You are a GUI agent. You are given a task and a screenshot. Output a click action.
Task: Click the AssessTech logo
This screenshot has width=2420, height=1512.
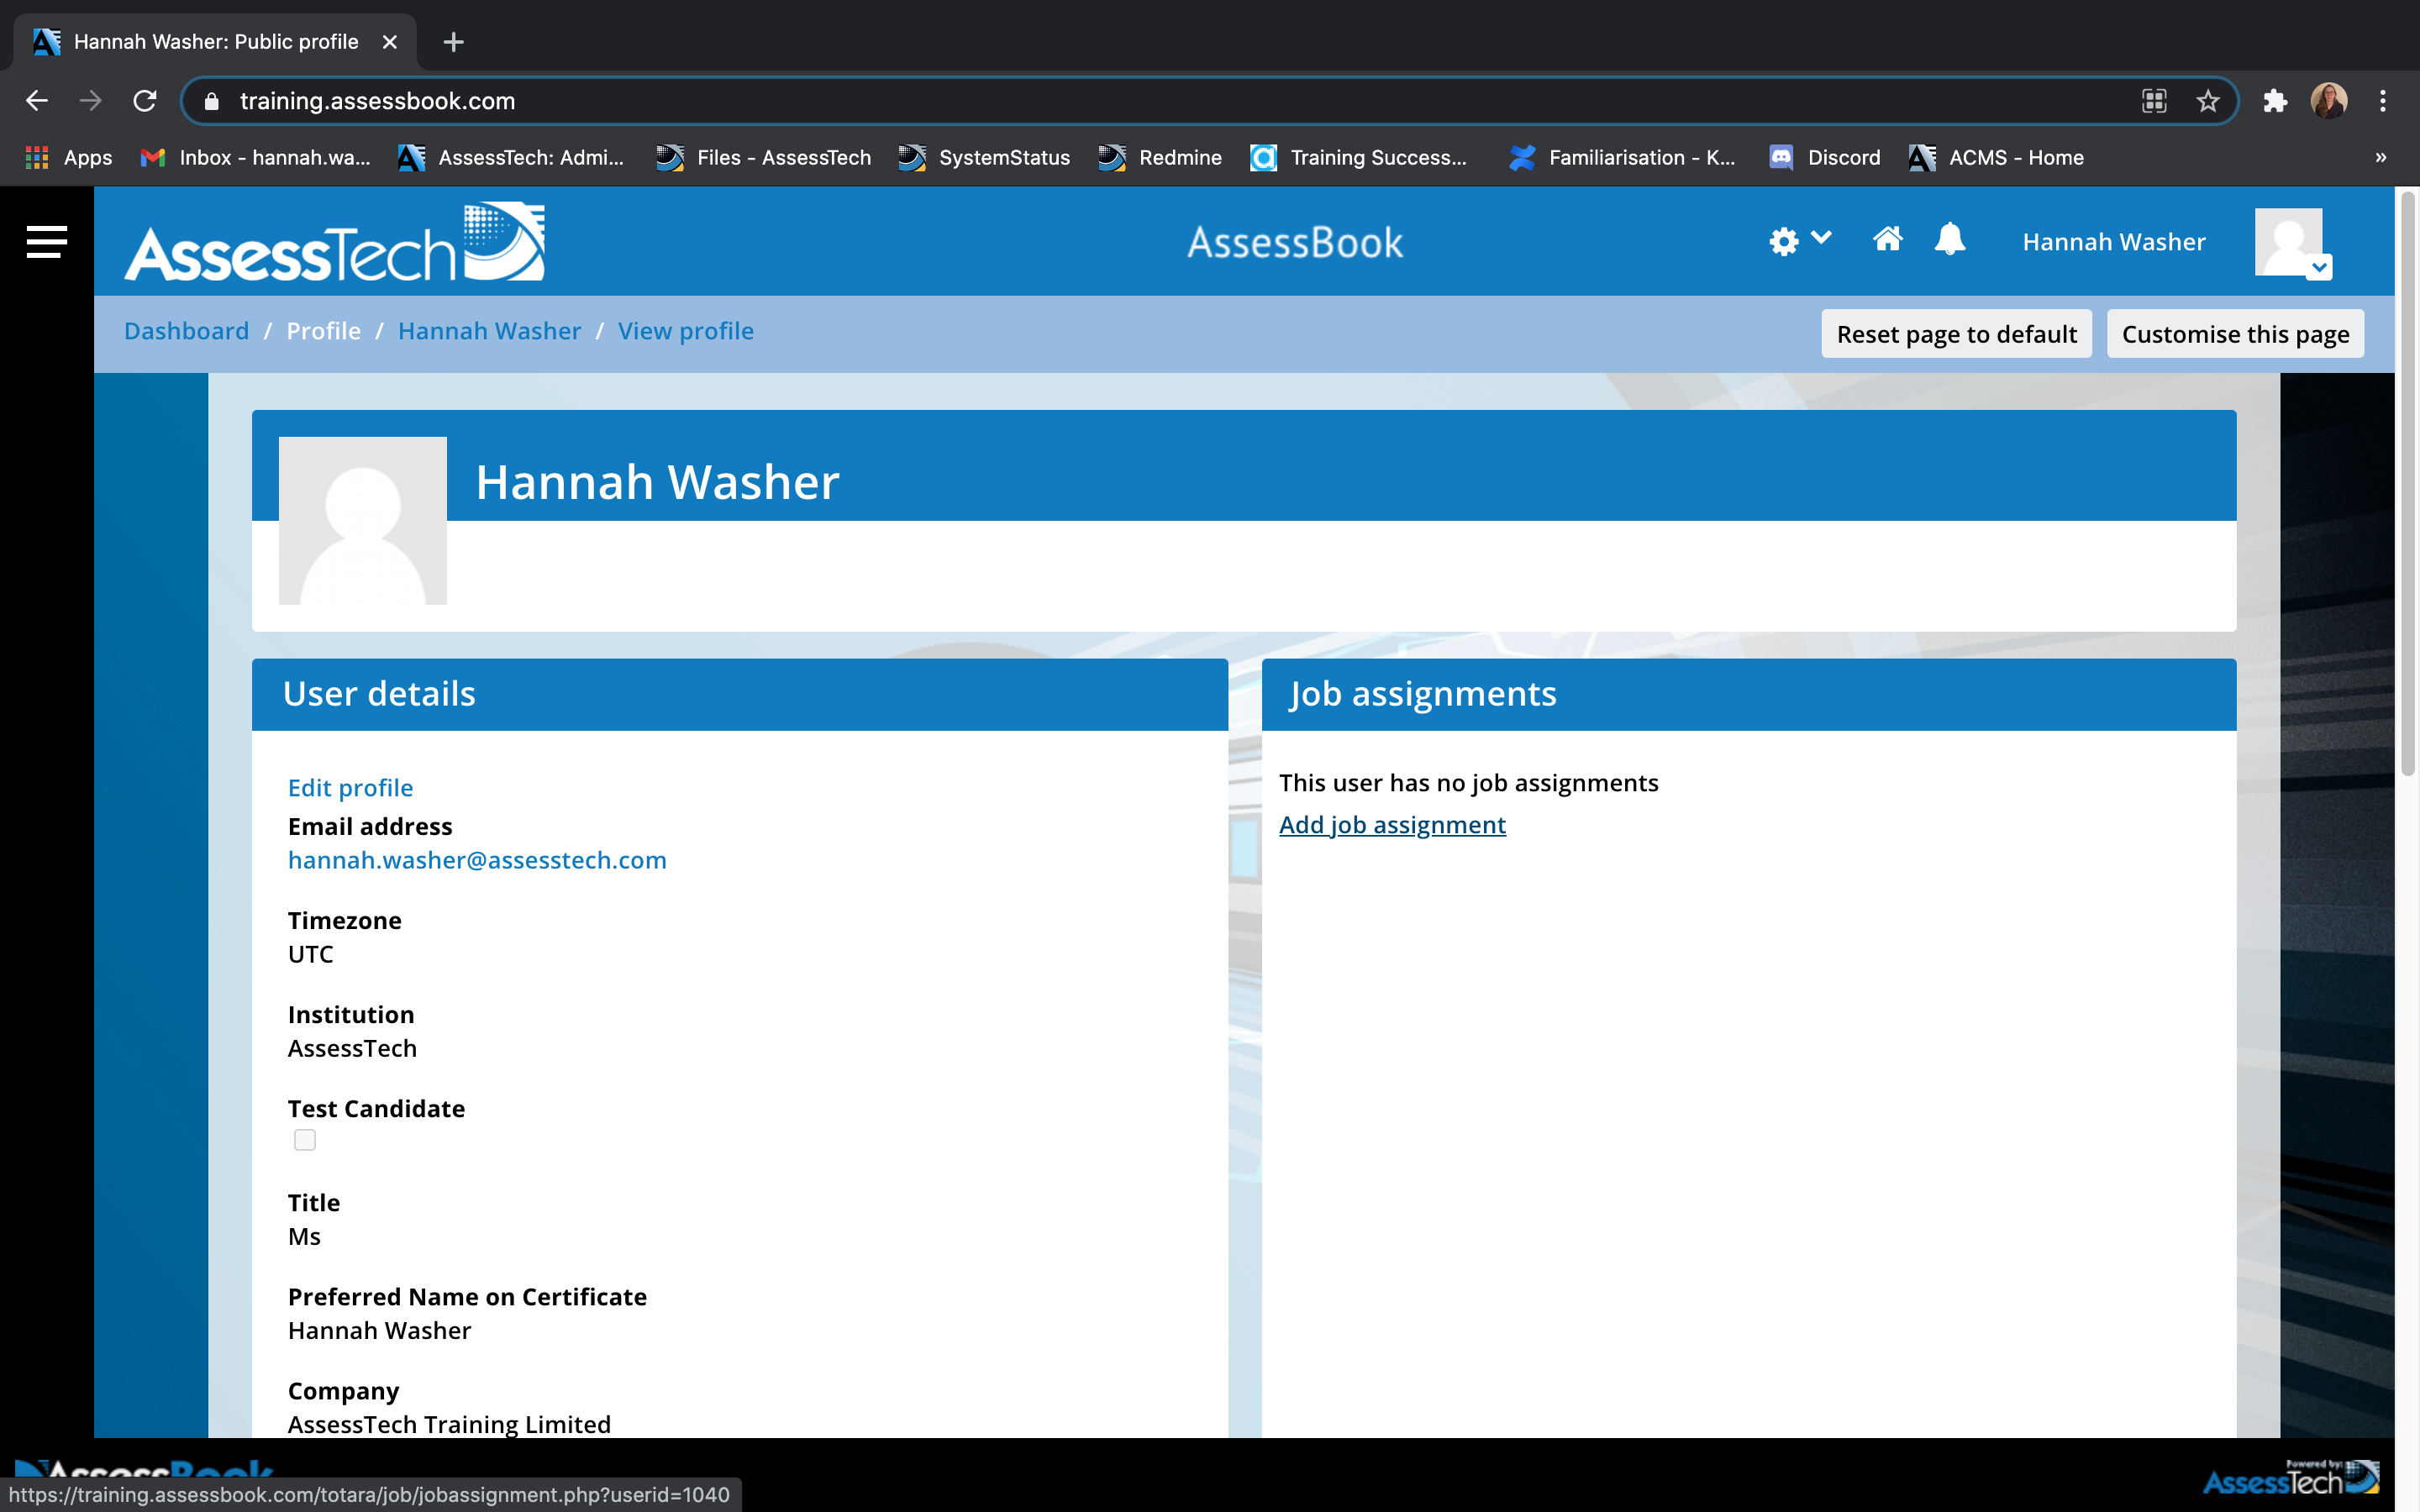334,242
